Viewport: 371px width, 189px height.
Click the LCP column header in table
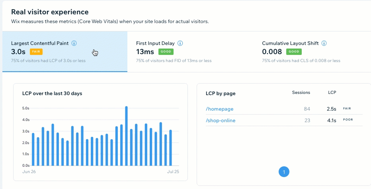[x=332, y=92]
